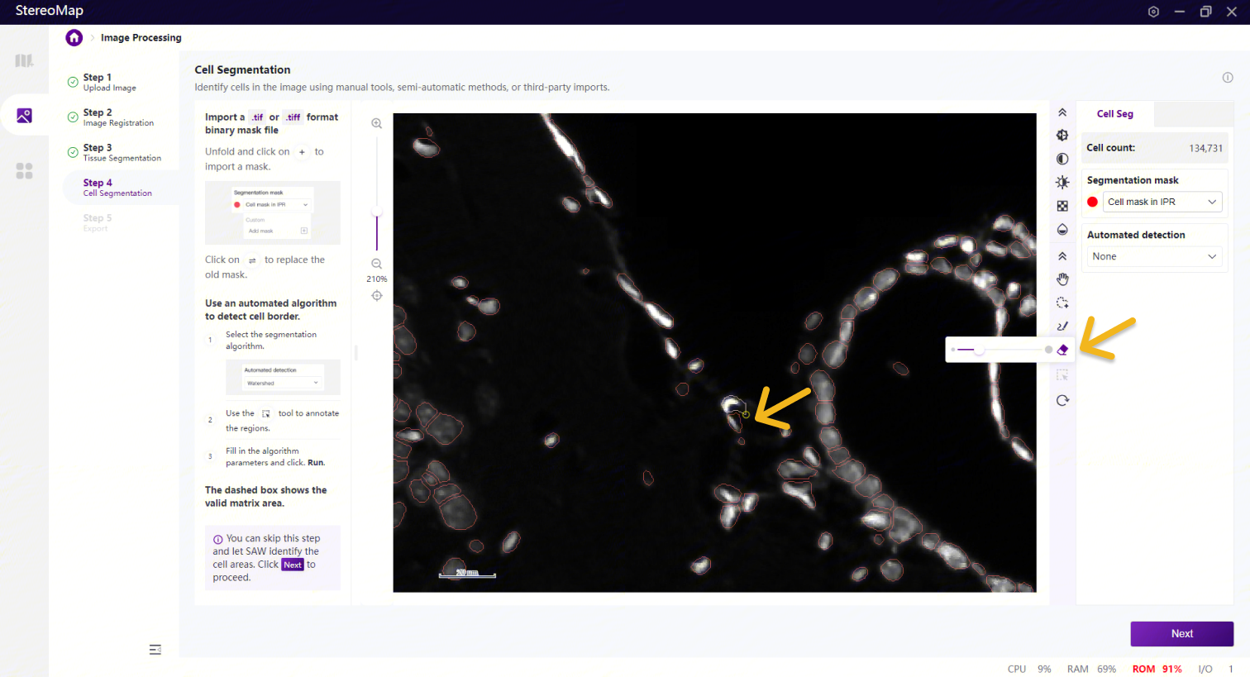The image size is (1250, 677).
Task: Click the Automated detection label
Action: [1136, 235]
